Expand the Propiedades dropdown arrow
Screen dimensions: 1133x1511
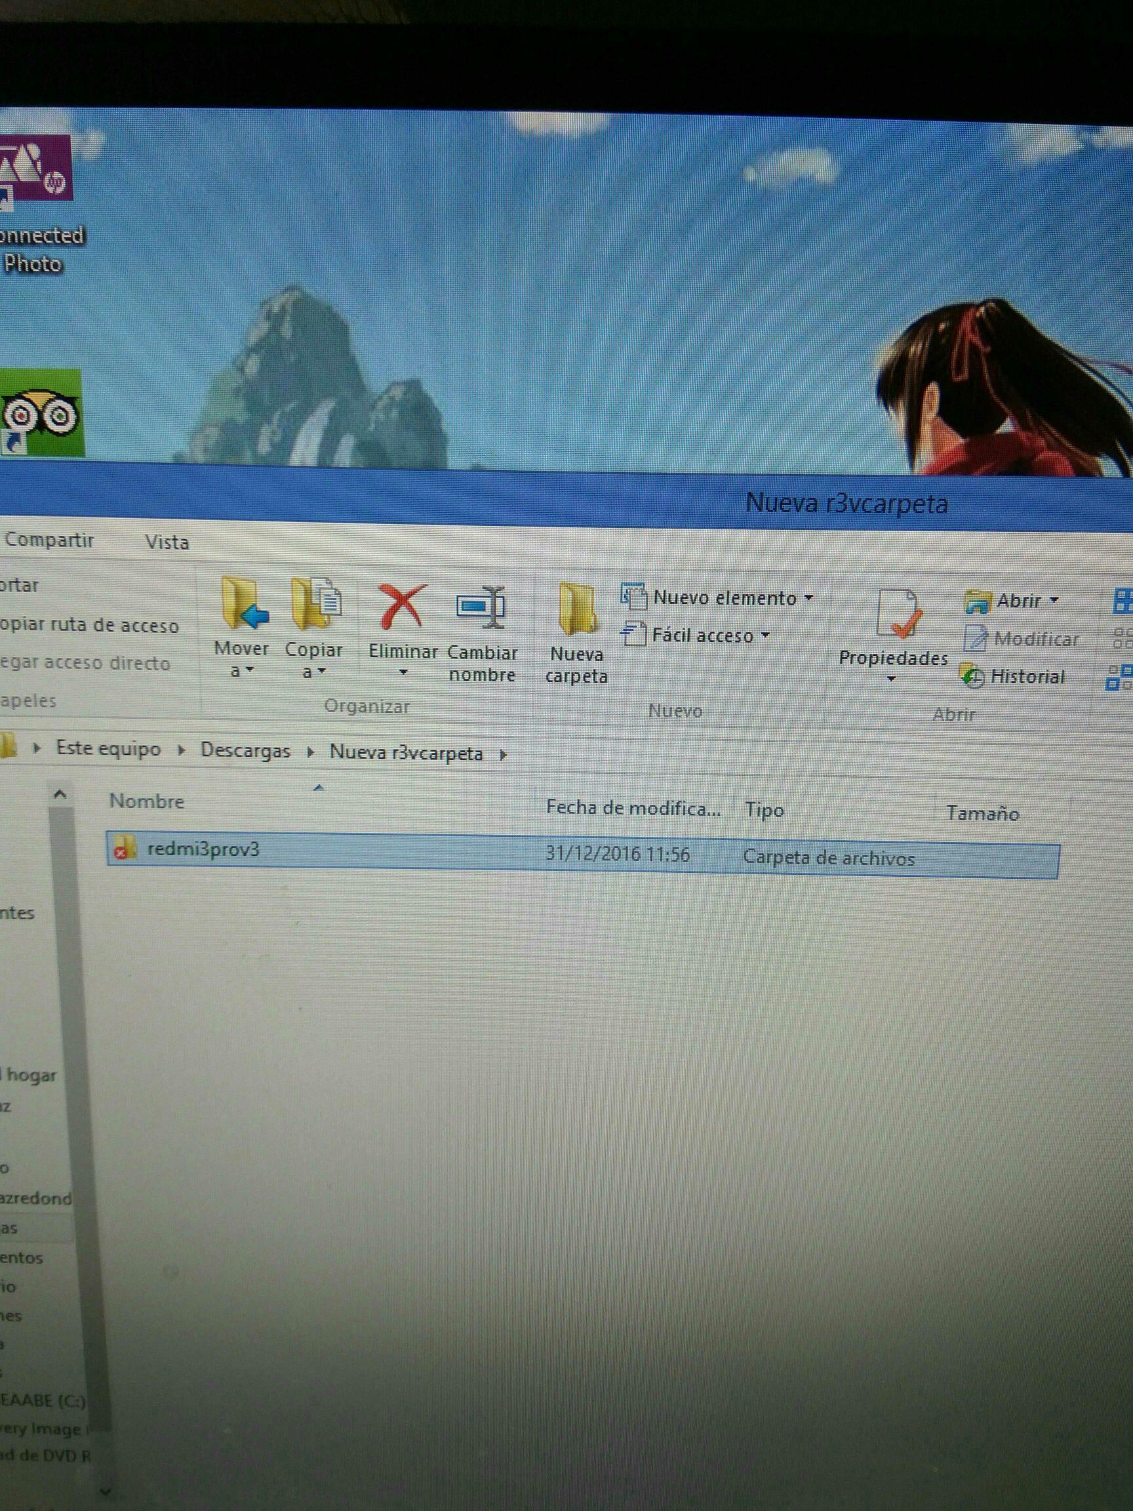(x=890, y=679)
